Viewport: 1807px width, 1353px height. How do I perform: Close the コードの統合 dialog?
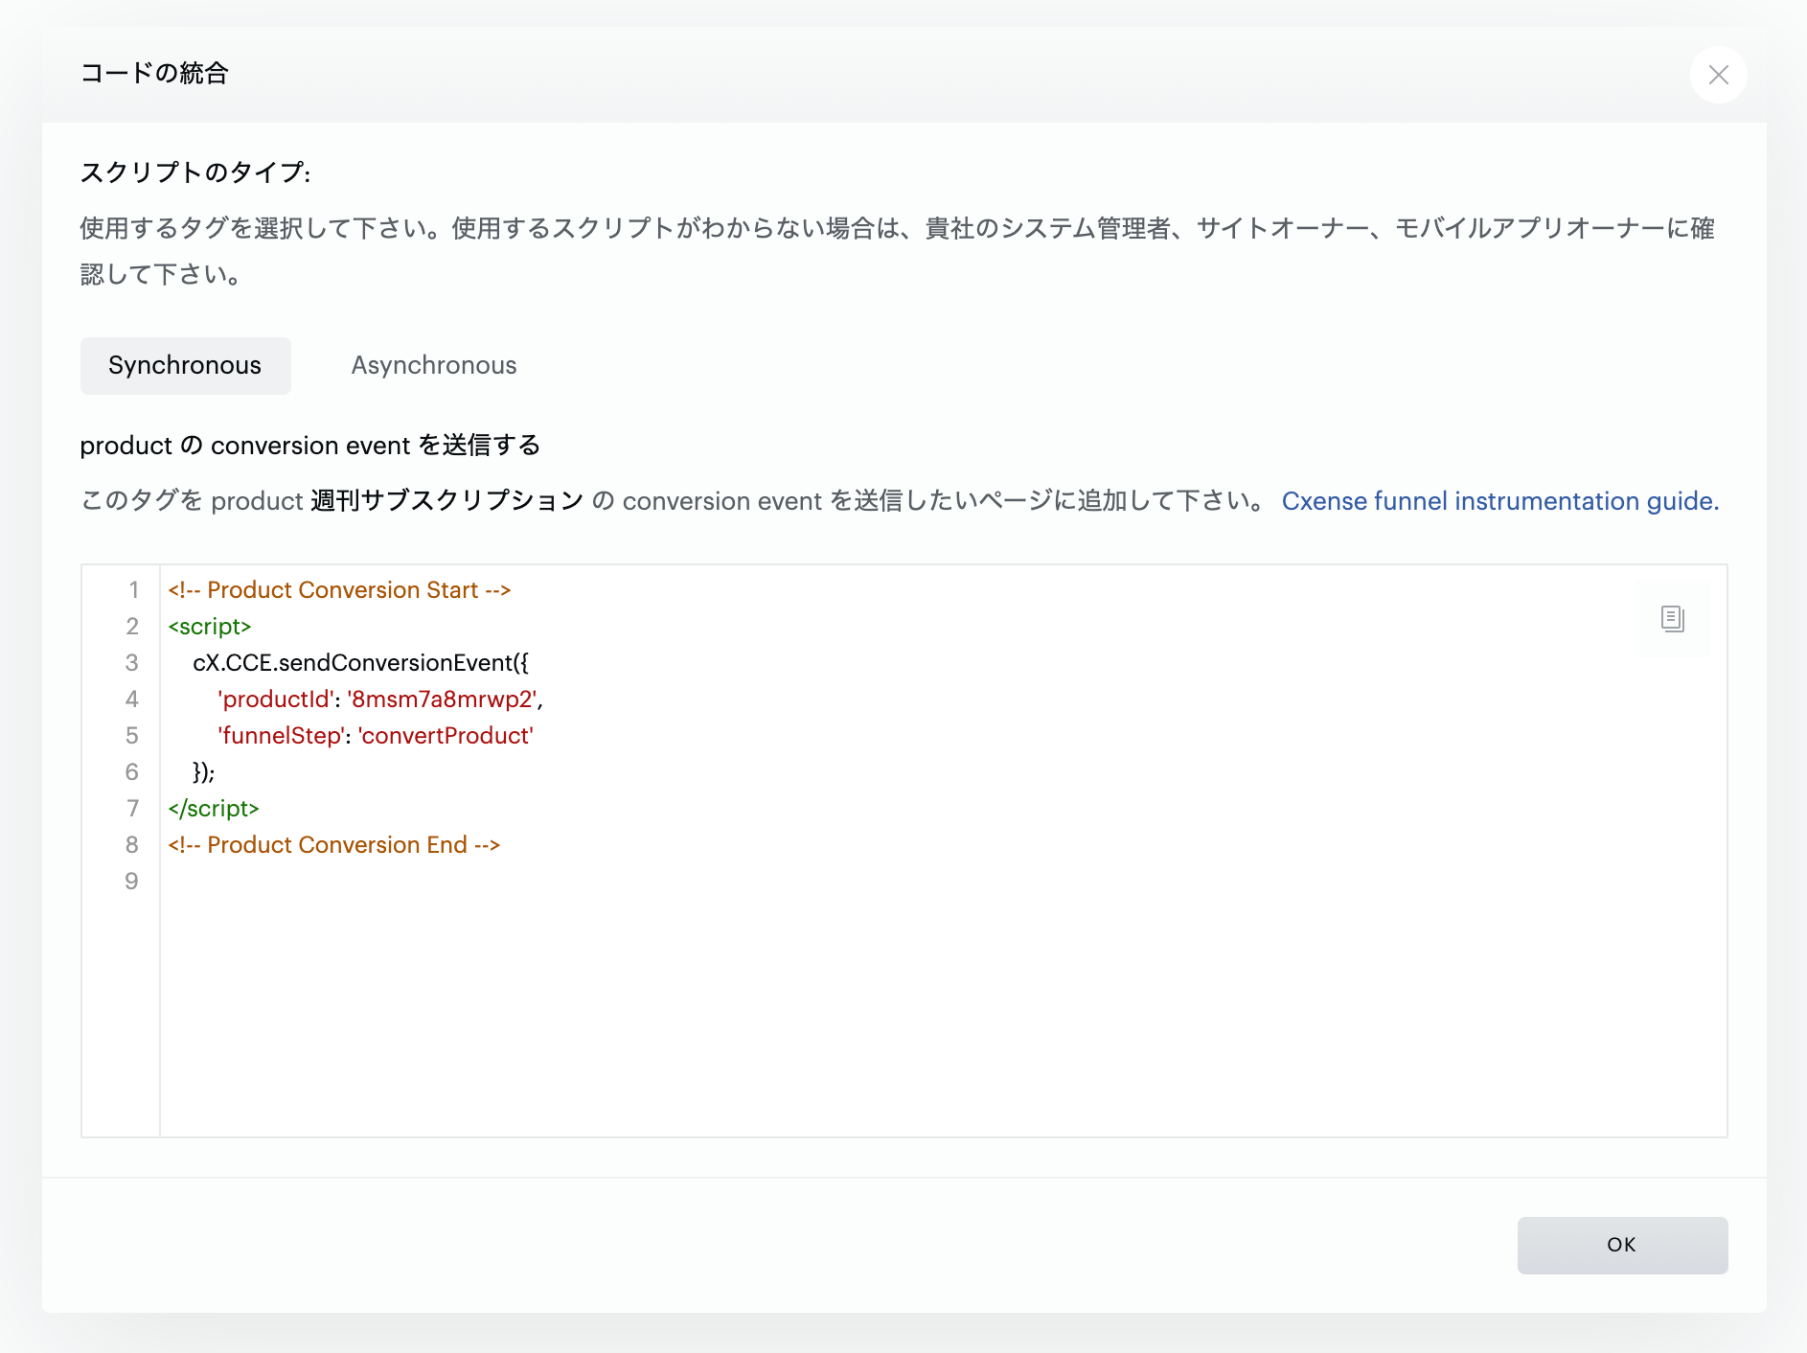[1718, 75]
